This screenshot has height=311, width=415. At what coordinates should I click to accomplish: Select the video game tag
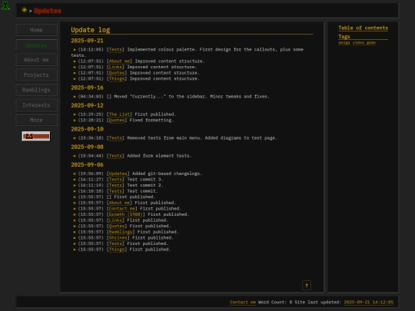(364, 42)
